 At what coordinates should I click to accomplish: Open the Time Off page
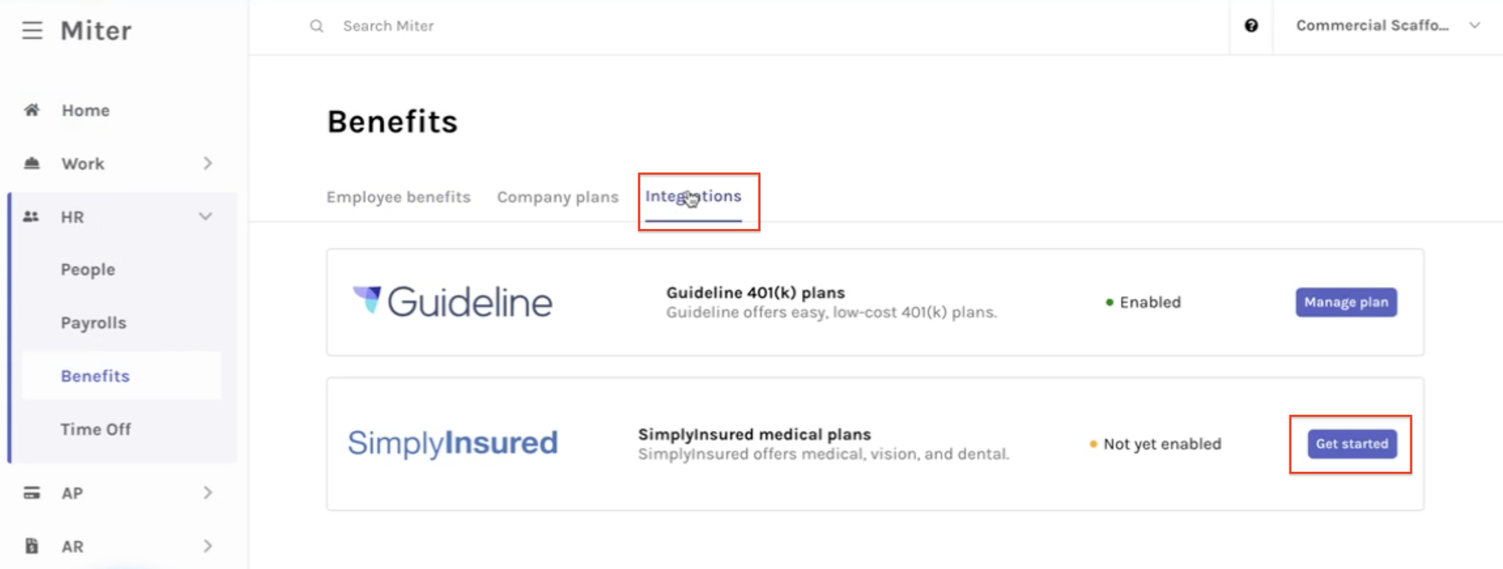coord(96,429)
